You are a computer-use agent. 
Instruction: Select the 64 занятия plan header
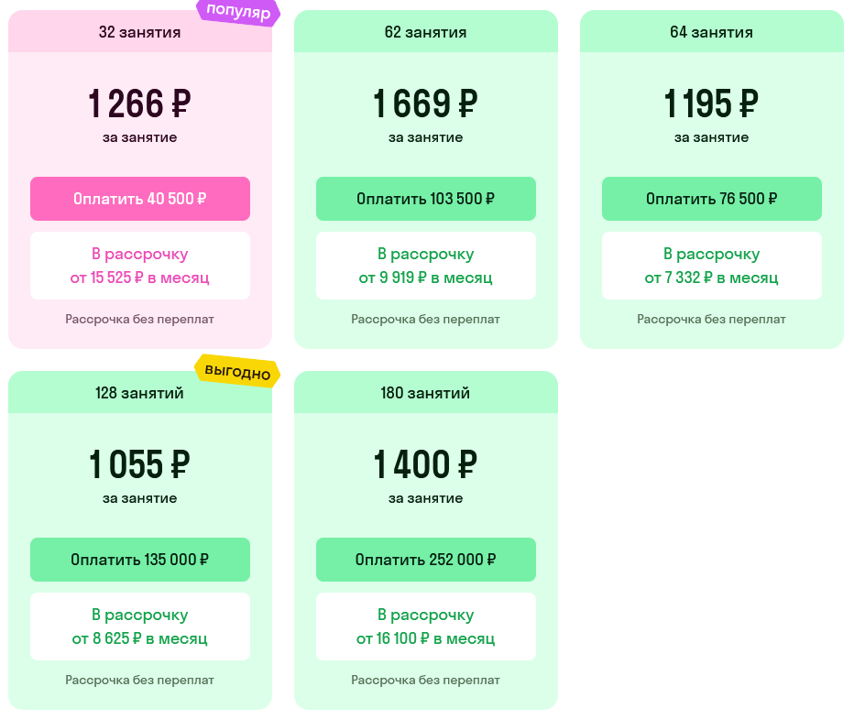point(712,31)
